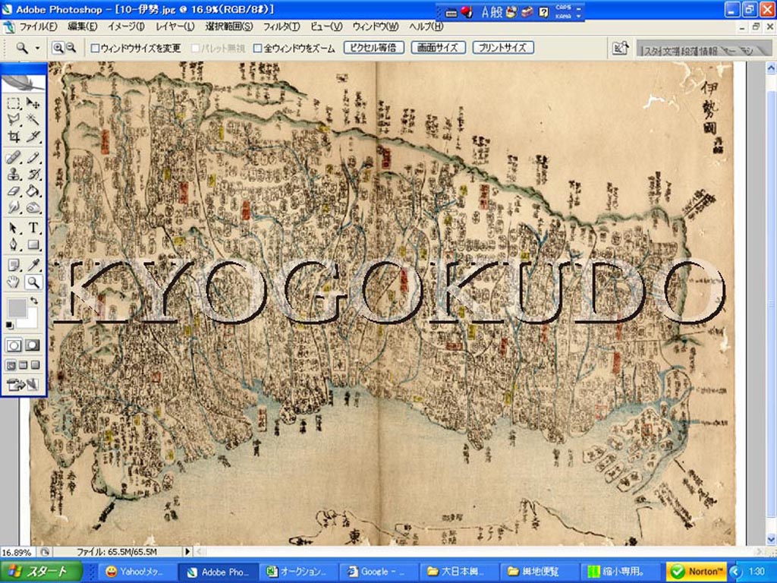Switch to the Google browser window in taskbar
Viewport: 777px width, 583px height.
[379, 572]
